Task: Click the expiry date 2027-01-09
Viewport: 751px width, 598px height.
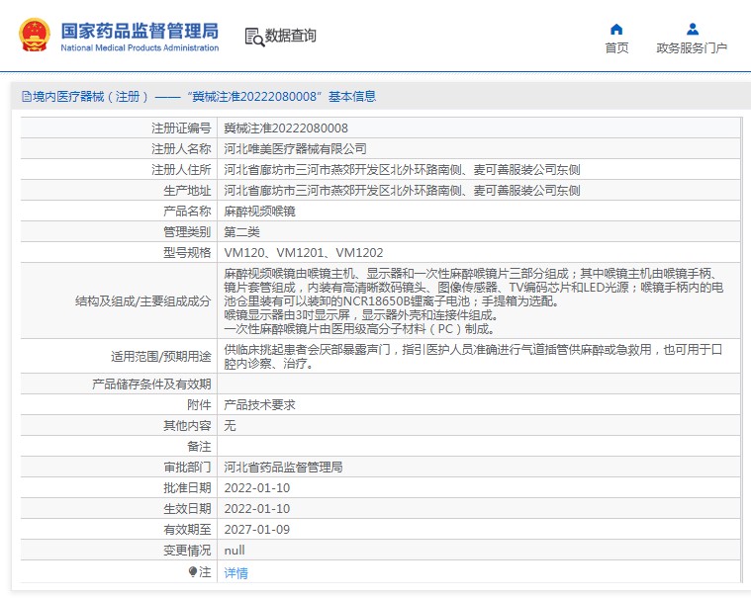Action: coord(256,530)
